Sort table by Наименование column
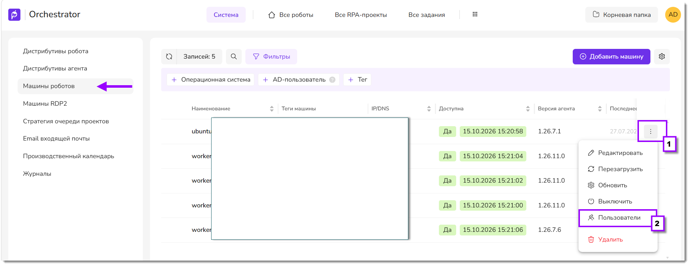 (272, 109)
